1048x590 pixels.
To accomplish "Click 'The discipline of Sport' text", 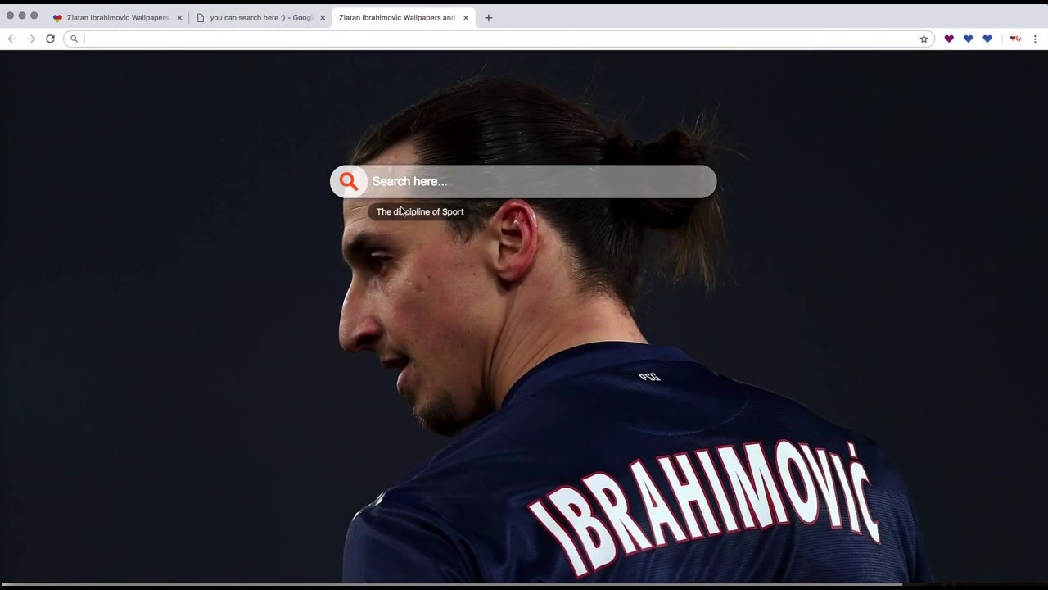I will pos(419,211).
